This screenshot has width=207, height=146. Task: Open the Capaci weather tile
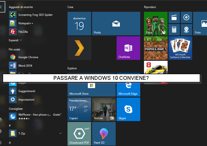(x=79, y=109)
